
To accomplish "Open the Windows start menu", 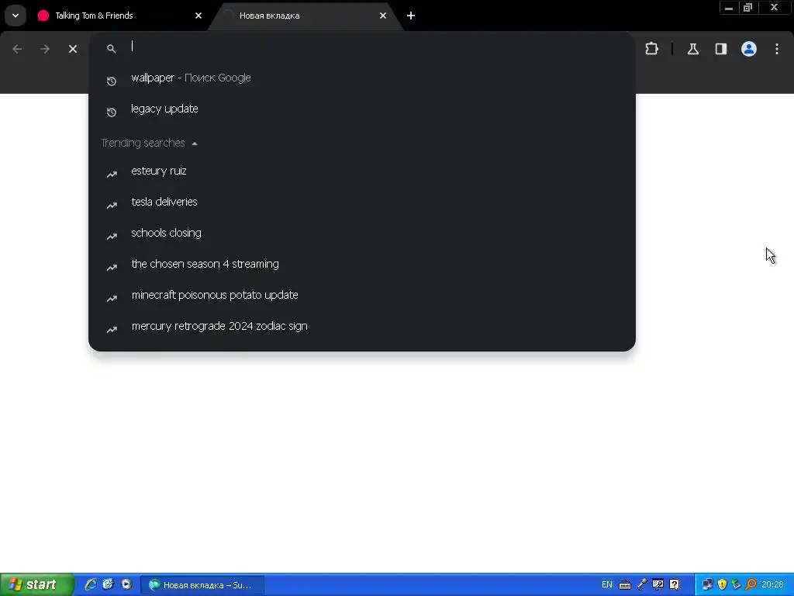I will (x=36, y=584).
